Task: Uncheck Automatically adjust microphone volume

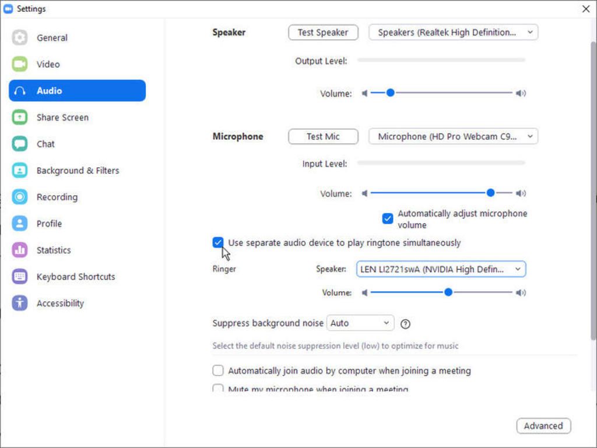Action: coord(388,218)
